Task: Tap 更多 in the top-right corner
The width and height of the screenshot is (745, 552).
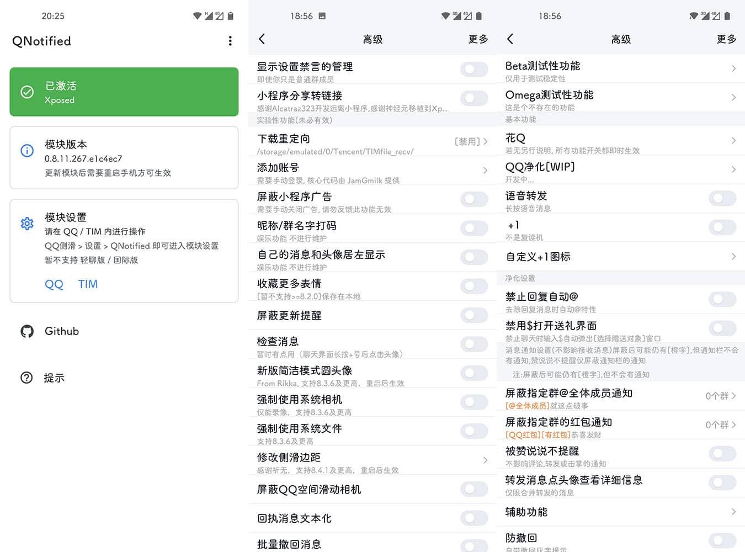Action: tap(478, 39)
